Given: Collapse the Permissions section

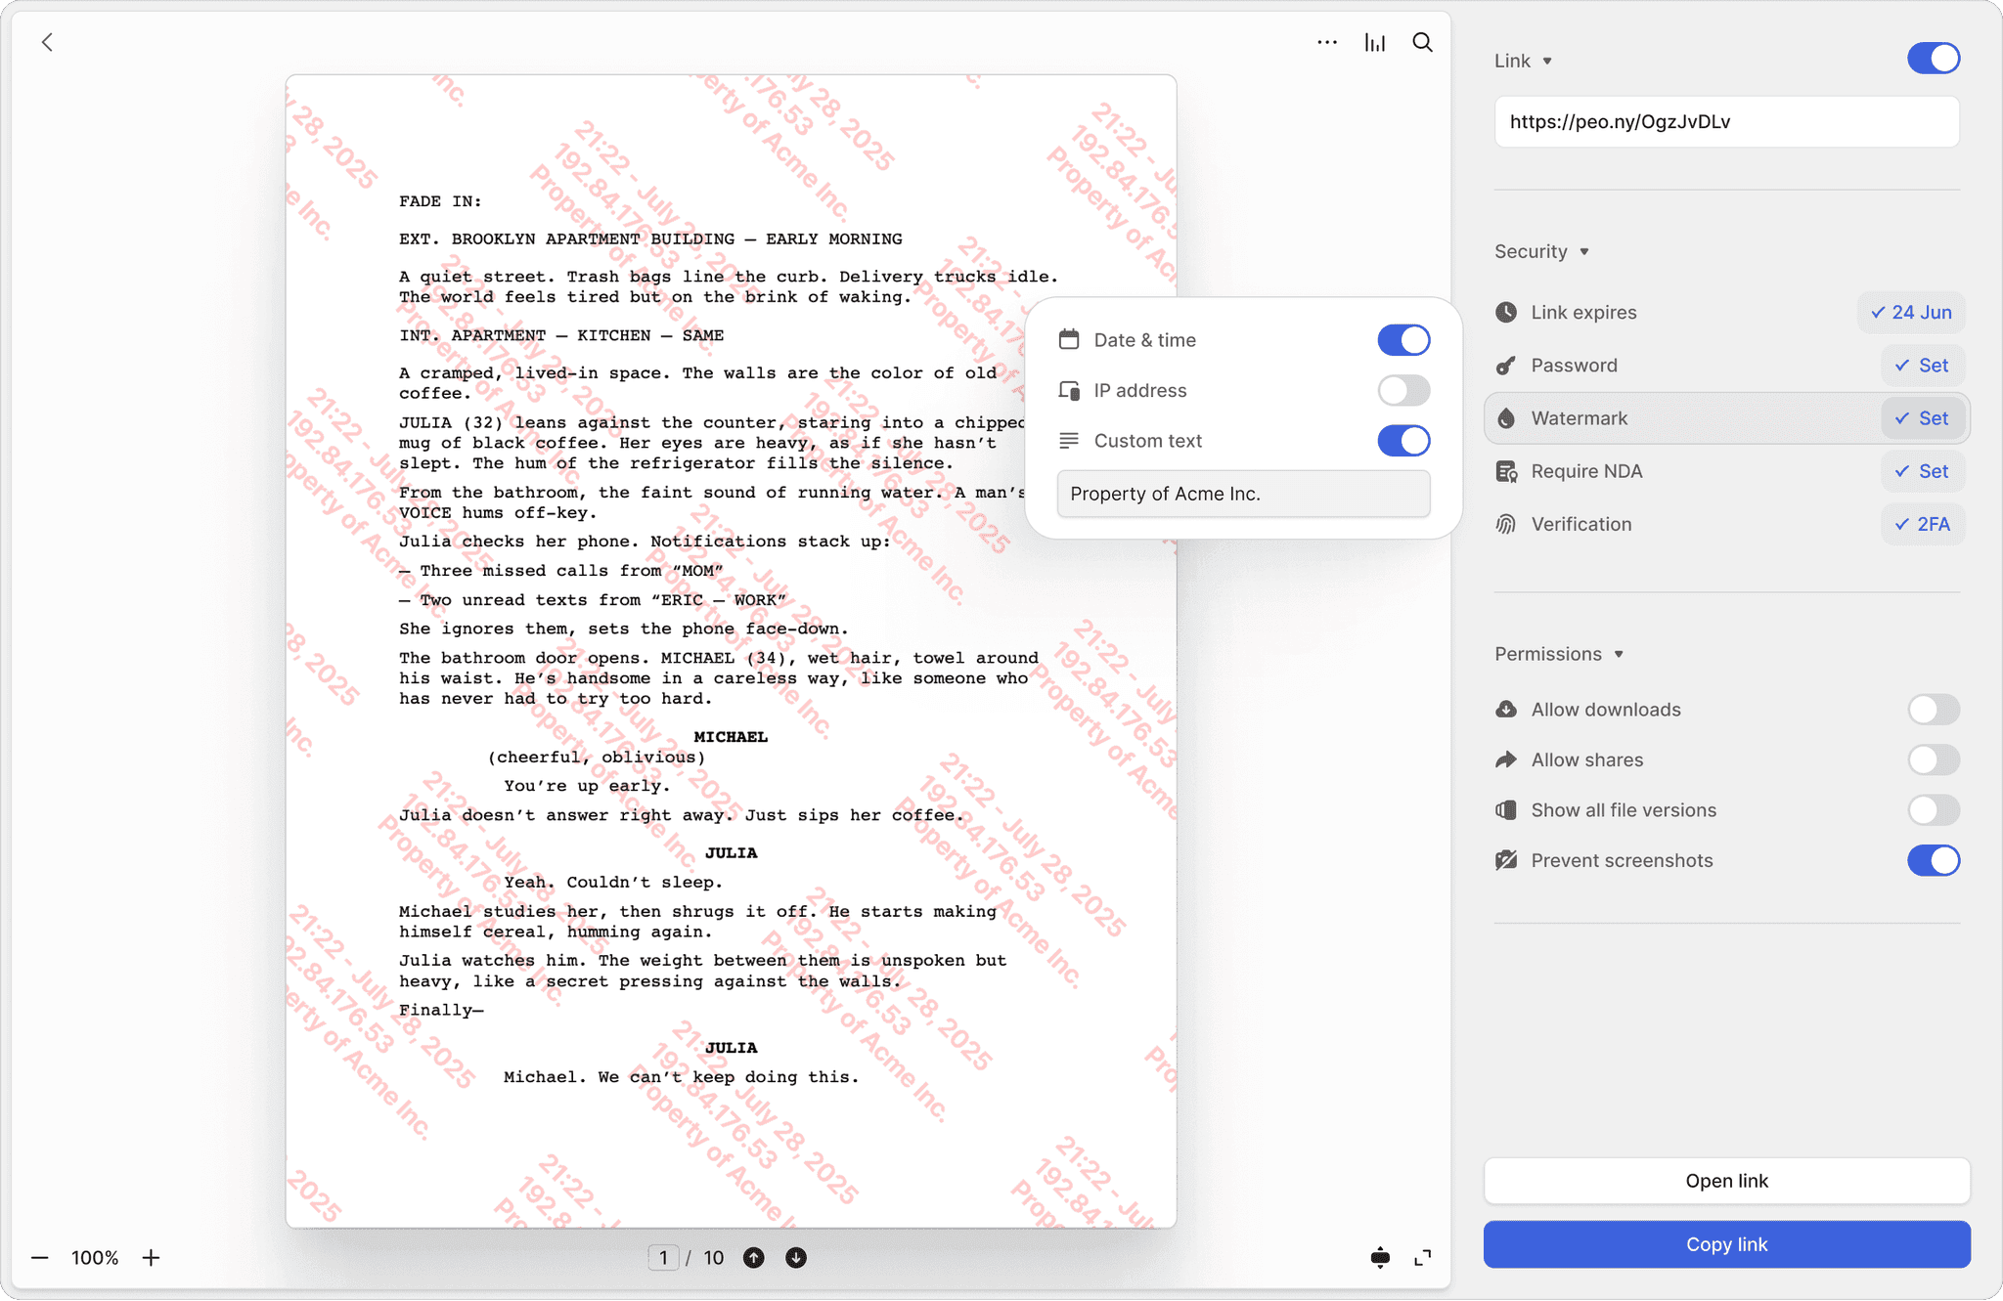Looking at the screenshot, I should [1620, 654].
